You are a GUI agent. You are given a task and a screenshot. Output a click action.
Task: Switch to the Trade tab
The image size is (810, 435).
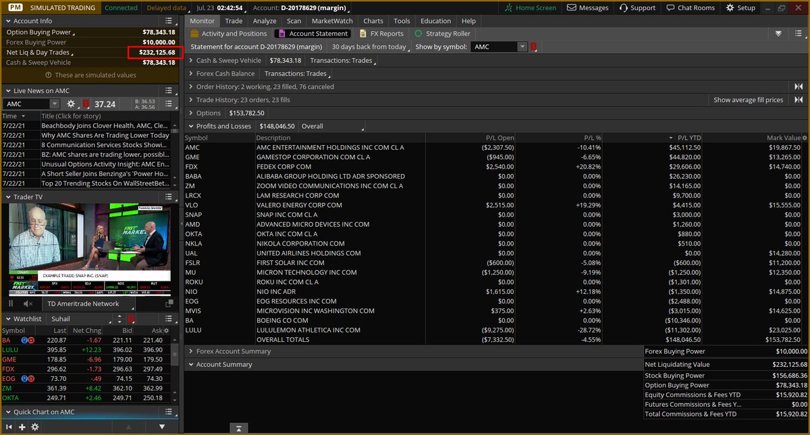(234, 21)
